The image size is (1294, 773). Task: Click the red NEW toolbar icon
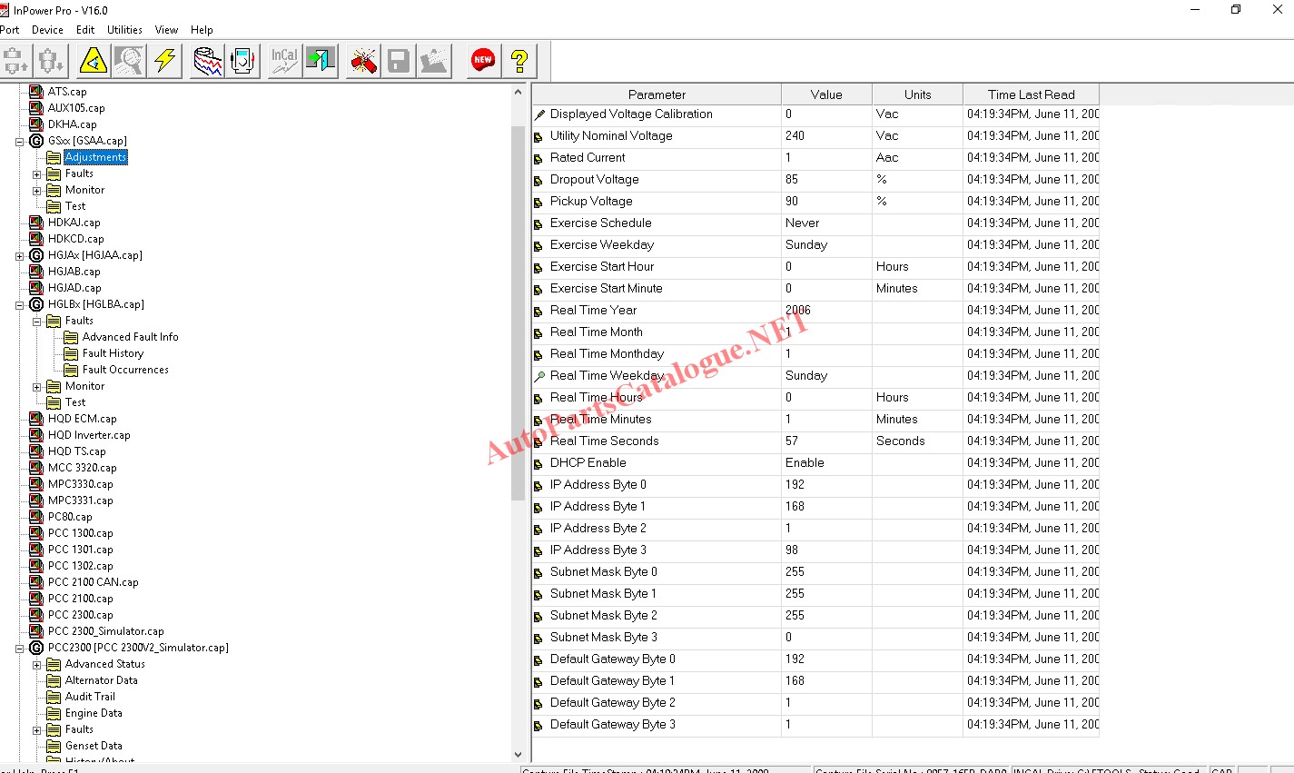tap(483, 61)
